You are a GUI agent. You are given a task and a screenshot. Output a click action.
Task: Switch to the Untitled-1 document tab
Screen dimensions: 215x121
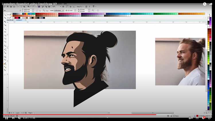coord(19,20)
